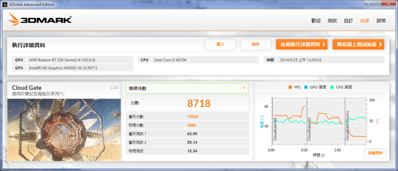Image resolution: width=398 pixels, height=171 pixels.
Task: Click the 驗證分數 validation bar
Action: [x=187, y=88]
